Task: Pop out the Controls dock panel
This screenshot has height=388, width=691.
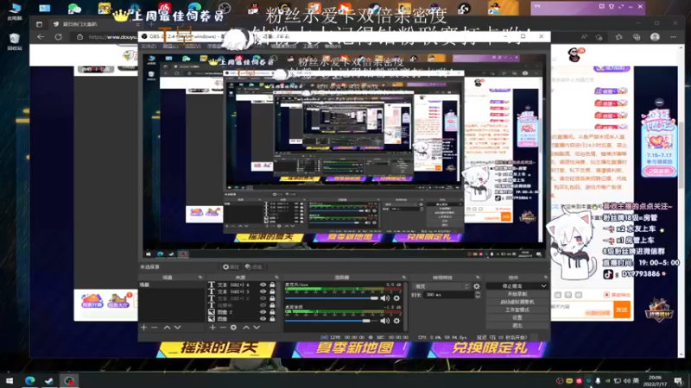Action: (x=546, y=278)
